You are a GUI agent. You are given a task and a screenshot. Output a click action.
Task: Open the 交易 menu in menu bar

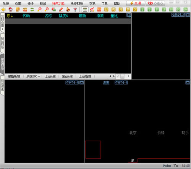(92, 3)
